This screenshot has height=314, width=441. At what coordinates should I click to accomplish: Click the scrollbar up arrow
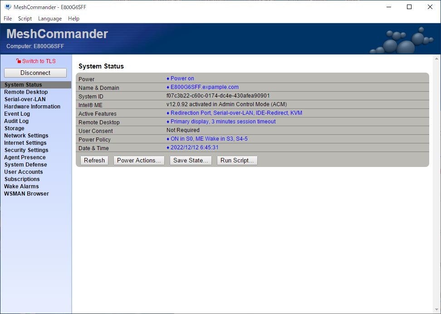(436, 59)
